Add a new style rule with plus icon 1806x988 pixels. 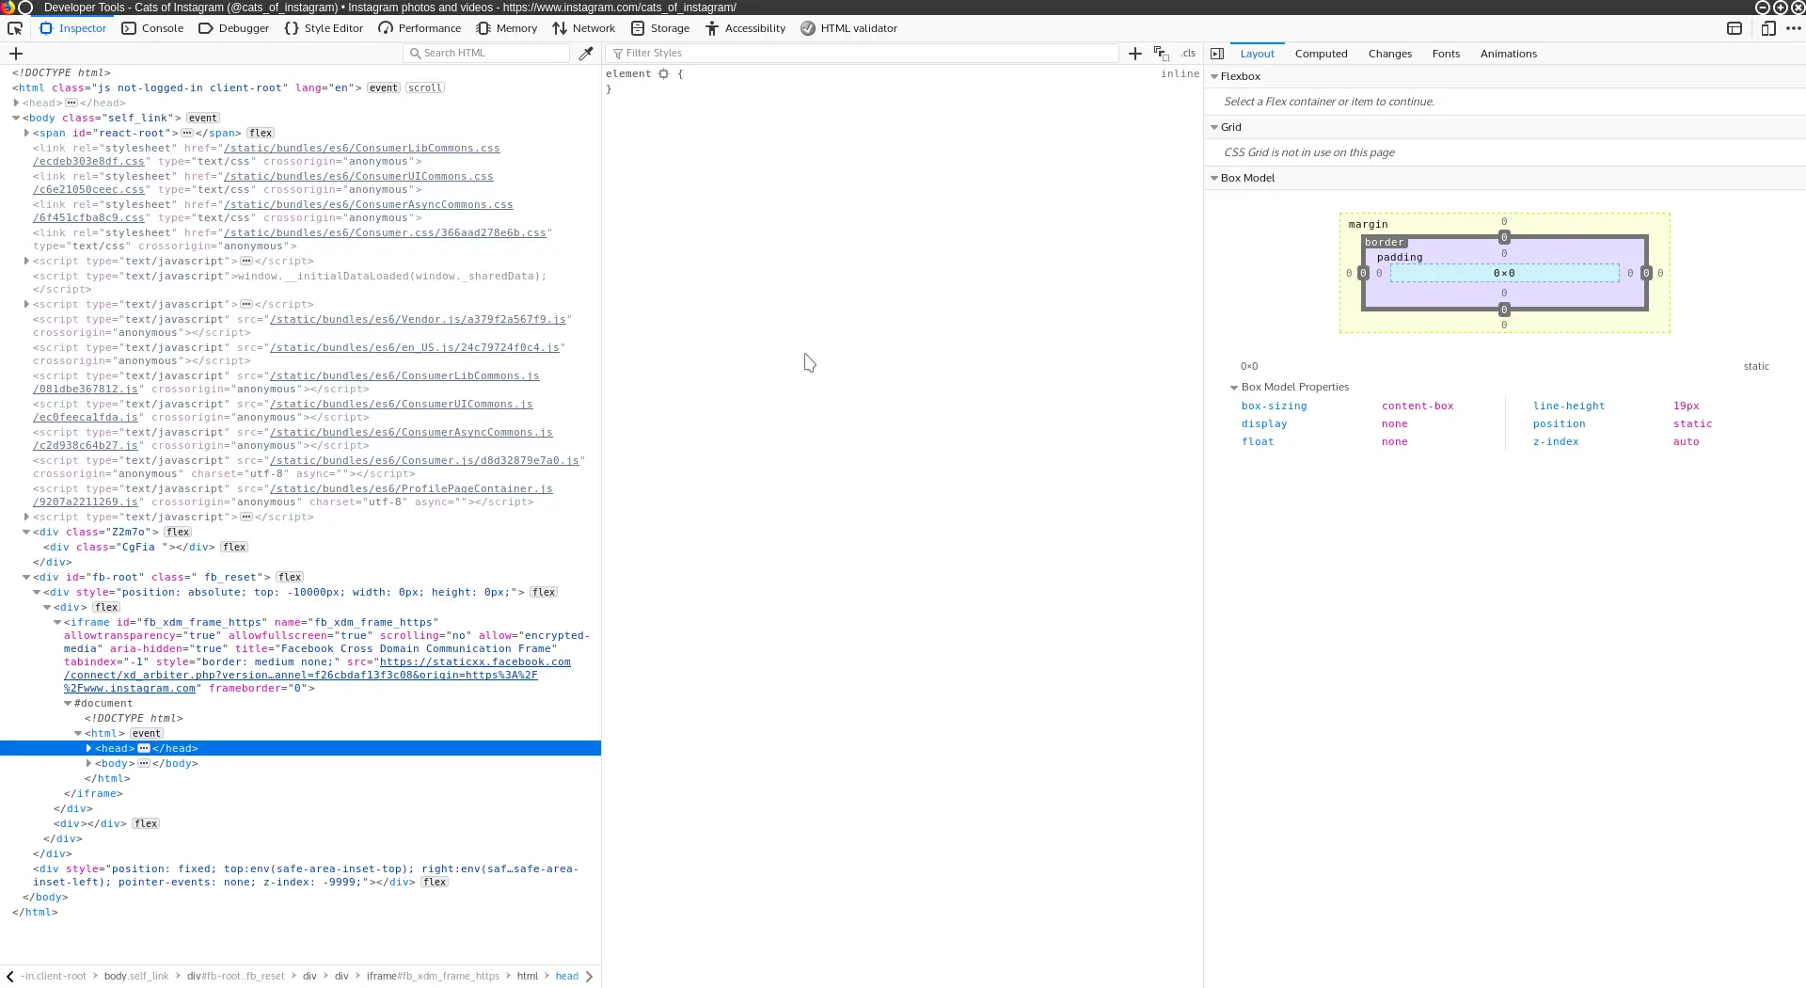pos(1135,54)
